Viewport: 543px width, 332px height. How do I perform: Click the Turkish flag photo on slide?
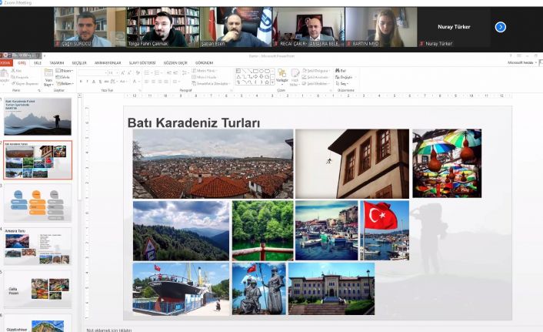(385, 230)
